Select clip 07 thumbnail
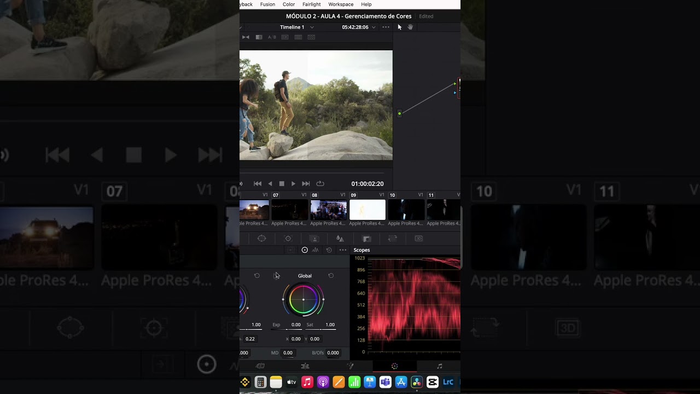This screenshot has width=700, height=394. [290, 210]
